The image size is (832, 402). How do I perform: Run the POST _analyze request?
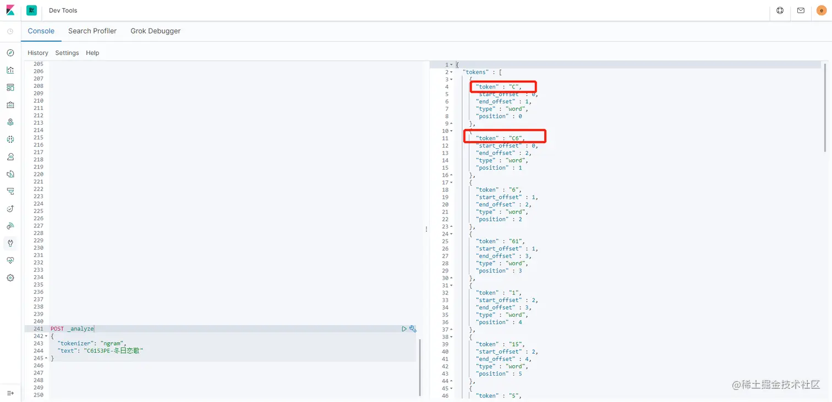pyautogui.click(x=404, y=329)
